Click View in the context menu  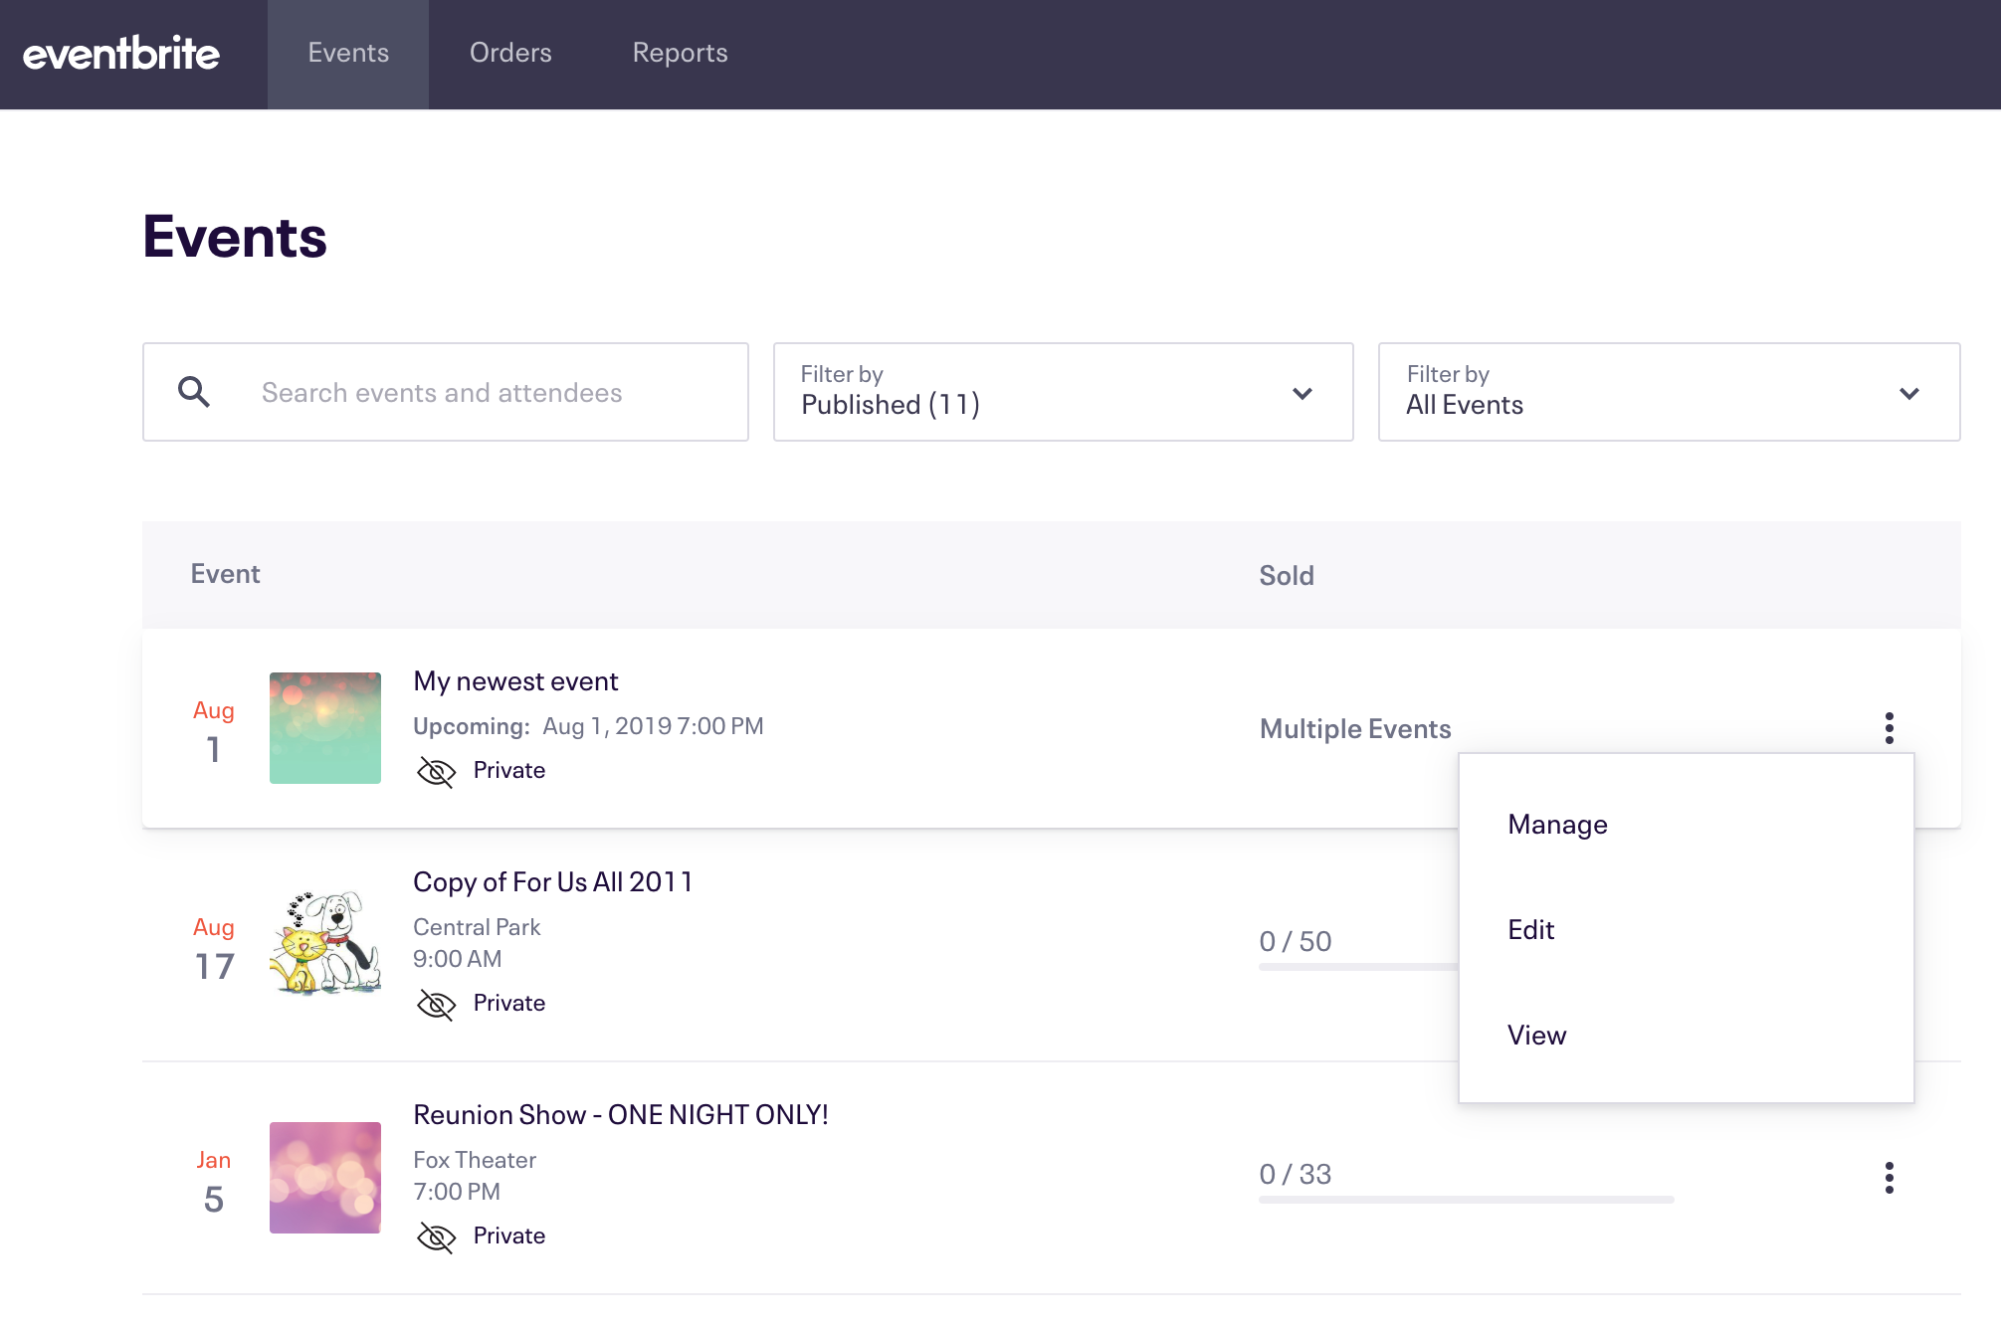point(1538,1034)
